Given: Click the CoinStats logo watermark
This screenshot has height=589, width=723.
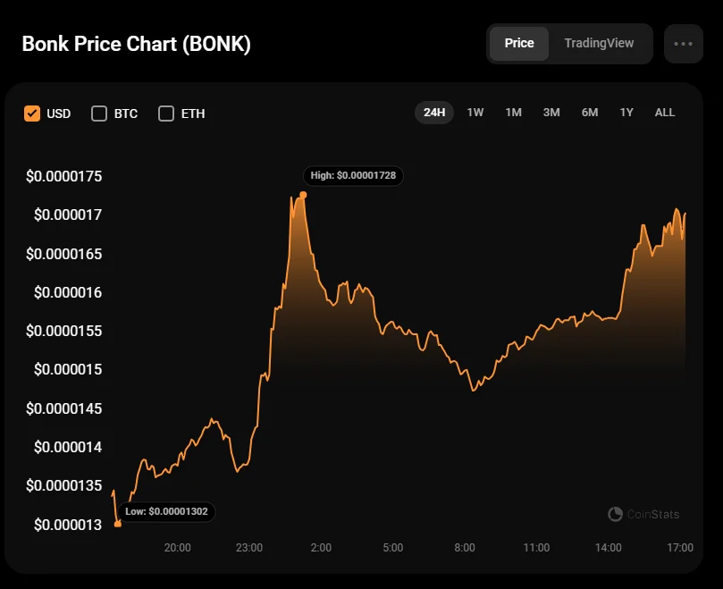Looking at the screenshot, I should tap(643, 514).
